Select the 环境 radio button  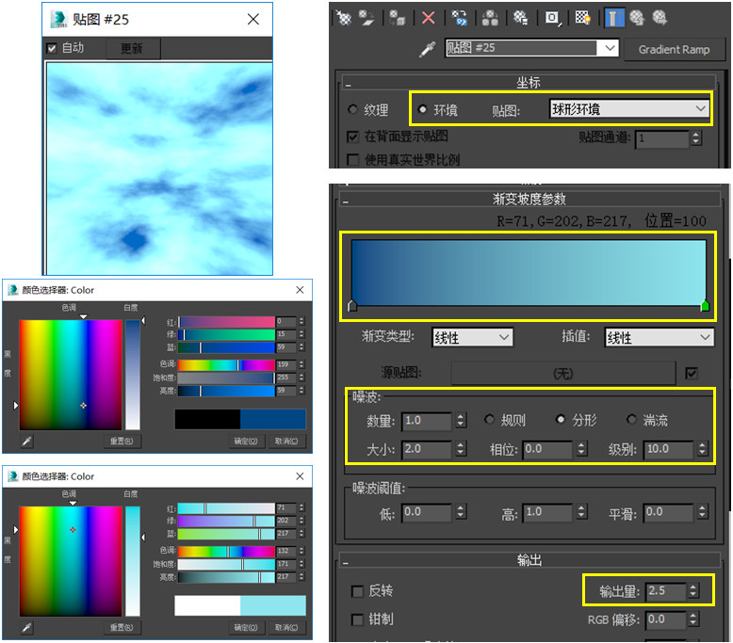[422, 109]
